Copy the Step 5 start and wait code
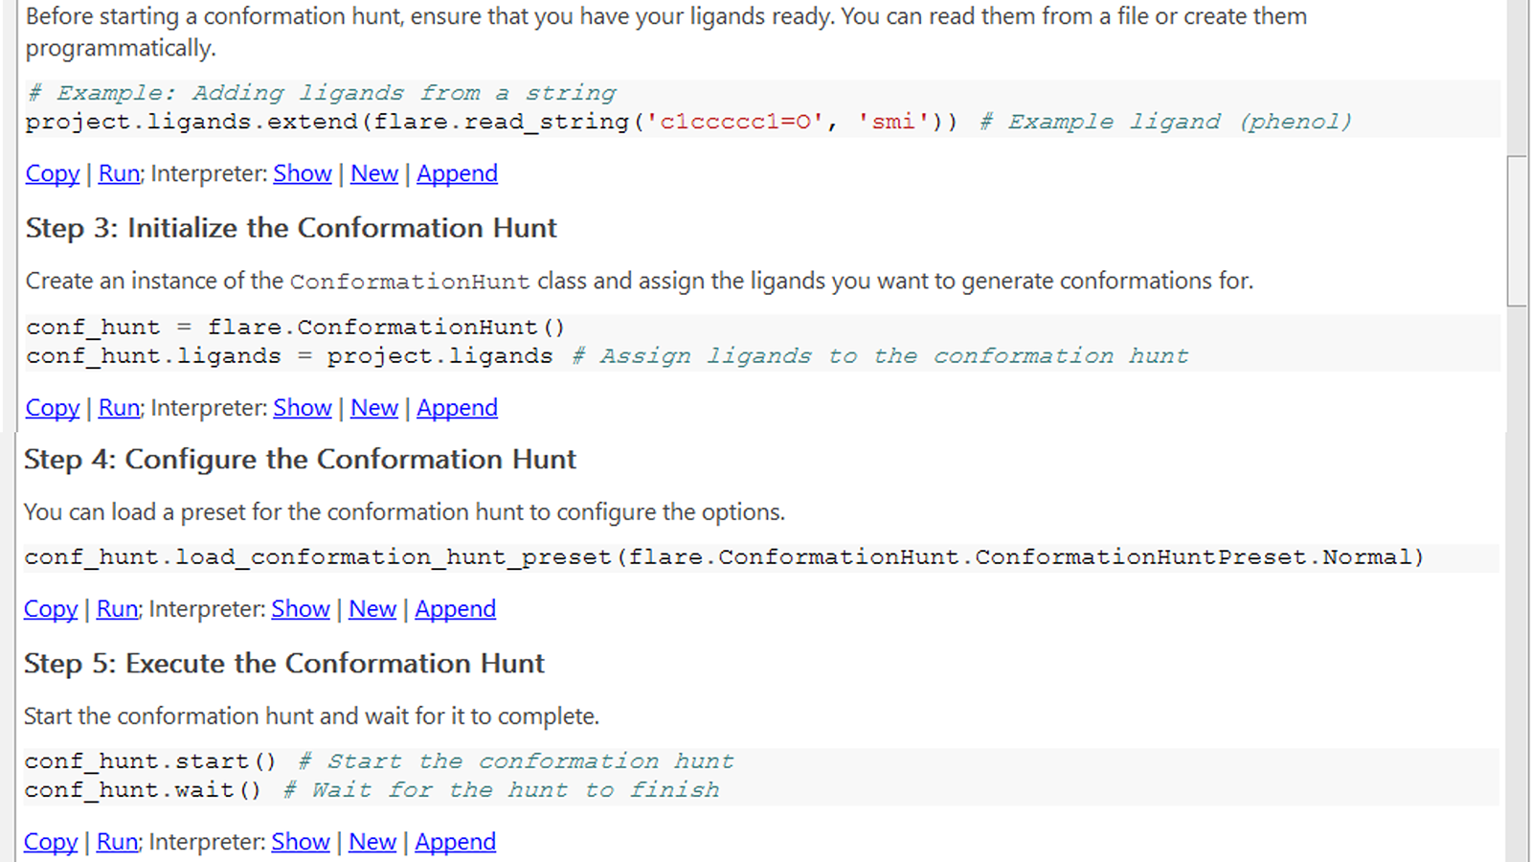The width and height of the screenshot is (1532, 862). point(51,842)
